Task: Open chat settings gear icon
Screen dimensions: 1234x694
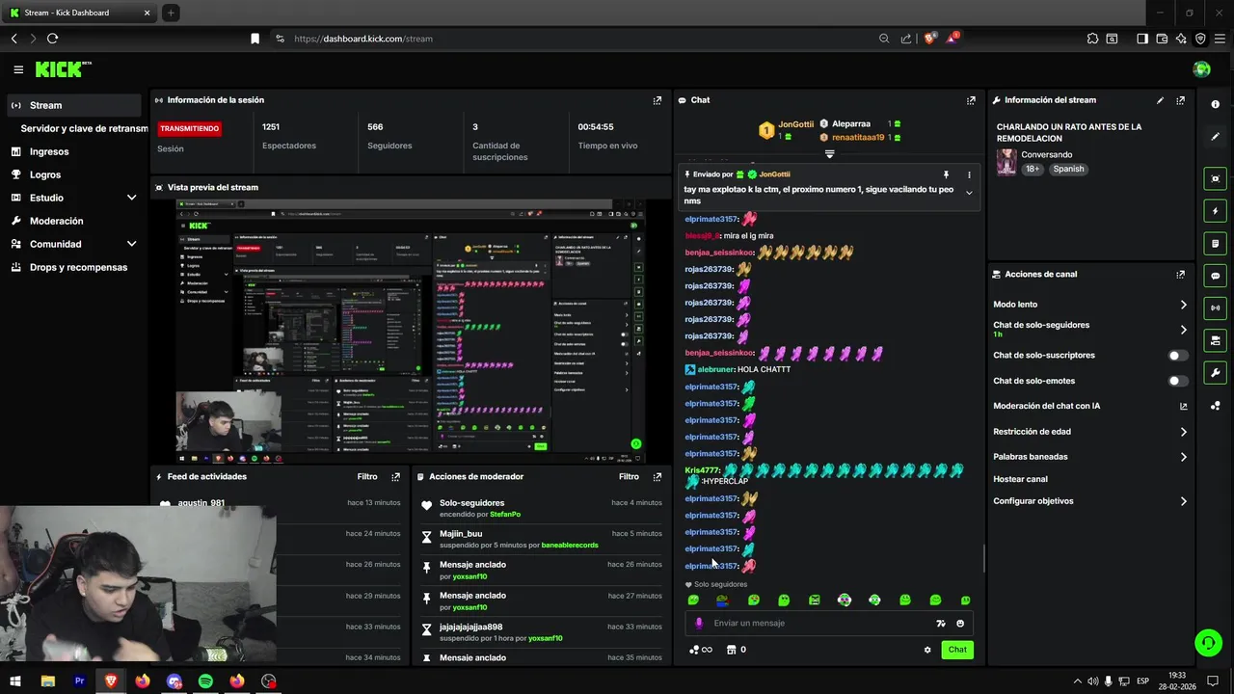Action: 927,650
